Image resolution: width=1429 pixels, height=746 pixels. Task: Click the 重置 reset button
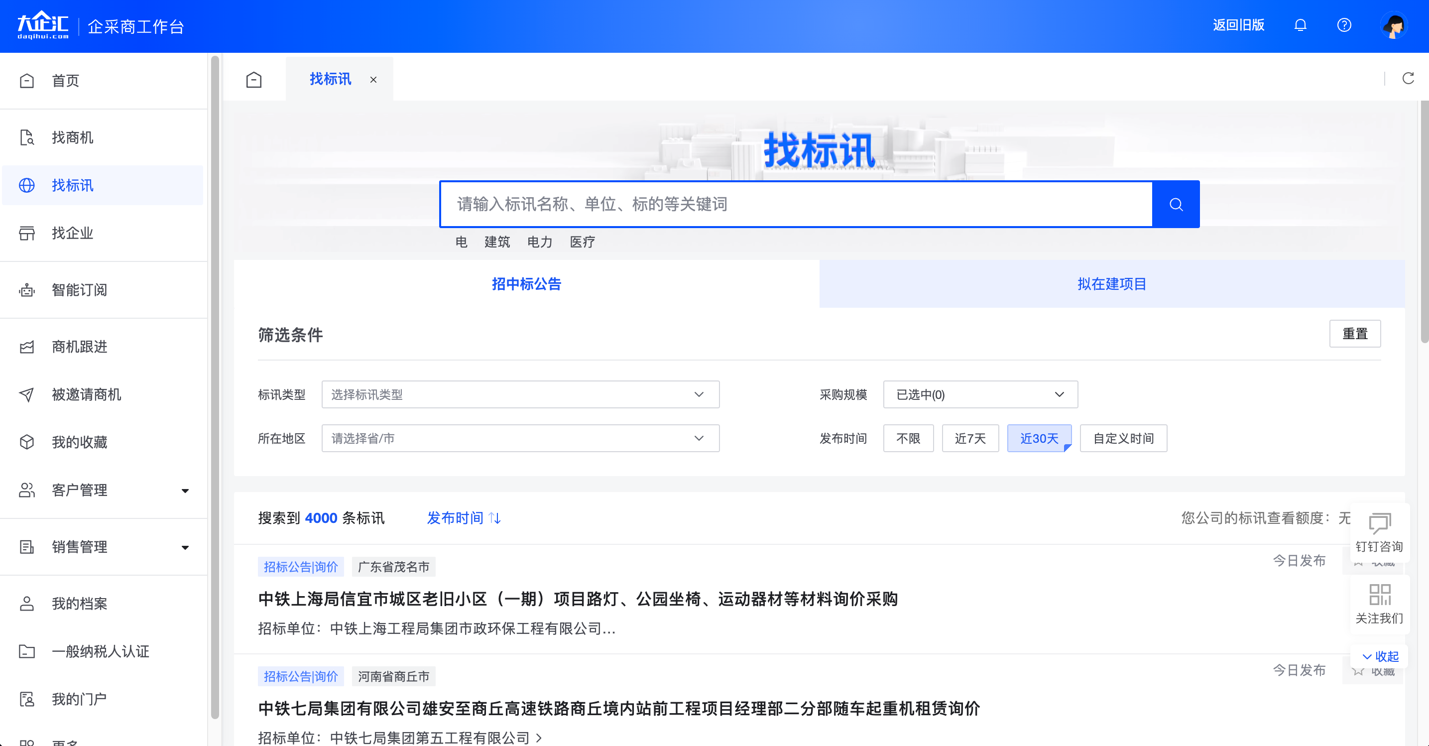tap(1355, 334)
